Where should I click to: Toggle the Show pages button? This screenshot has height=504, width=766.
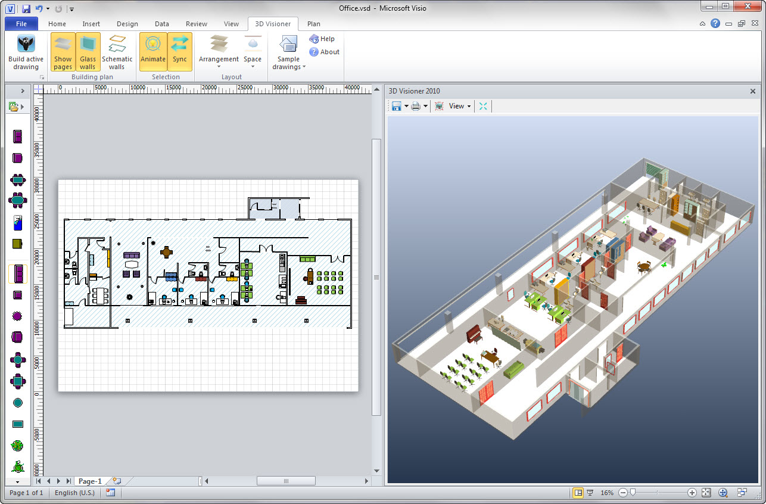(63, 52)
